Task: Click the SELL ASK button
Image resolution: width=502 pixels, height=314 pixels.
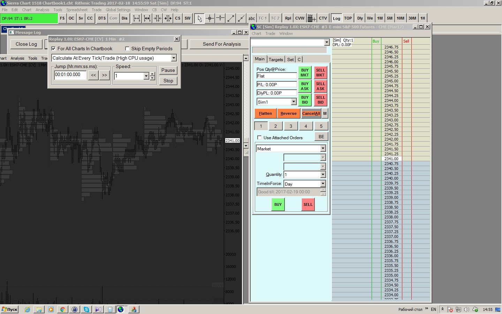Action: pyautogui.click(x=320, y=86)
